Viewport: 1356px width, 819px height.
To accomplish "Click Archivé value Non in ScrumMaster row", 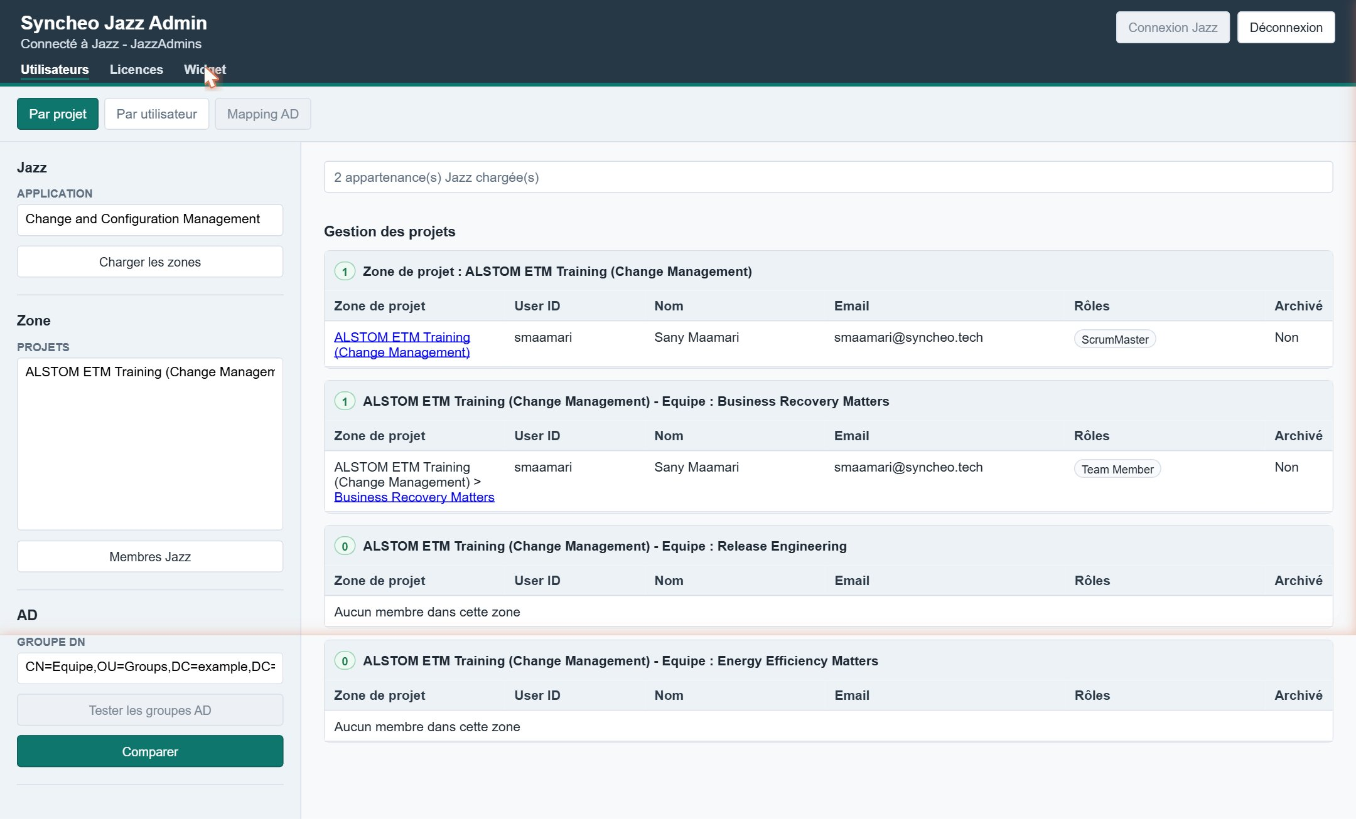I will [x=1286, y=337].
